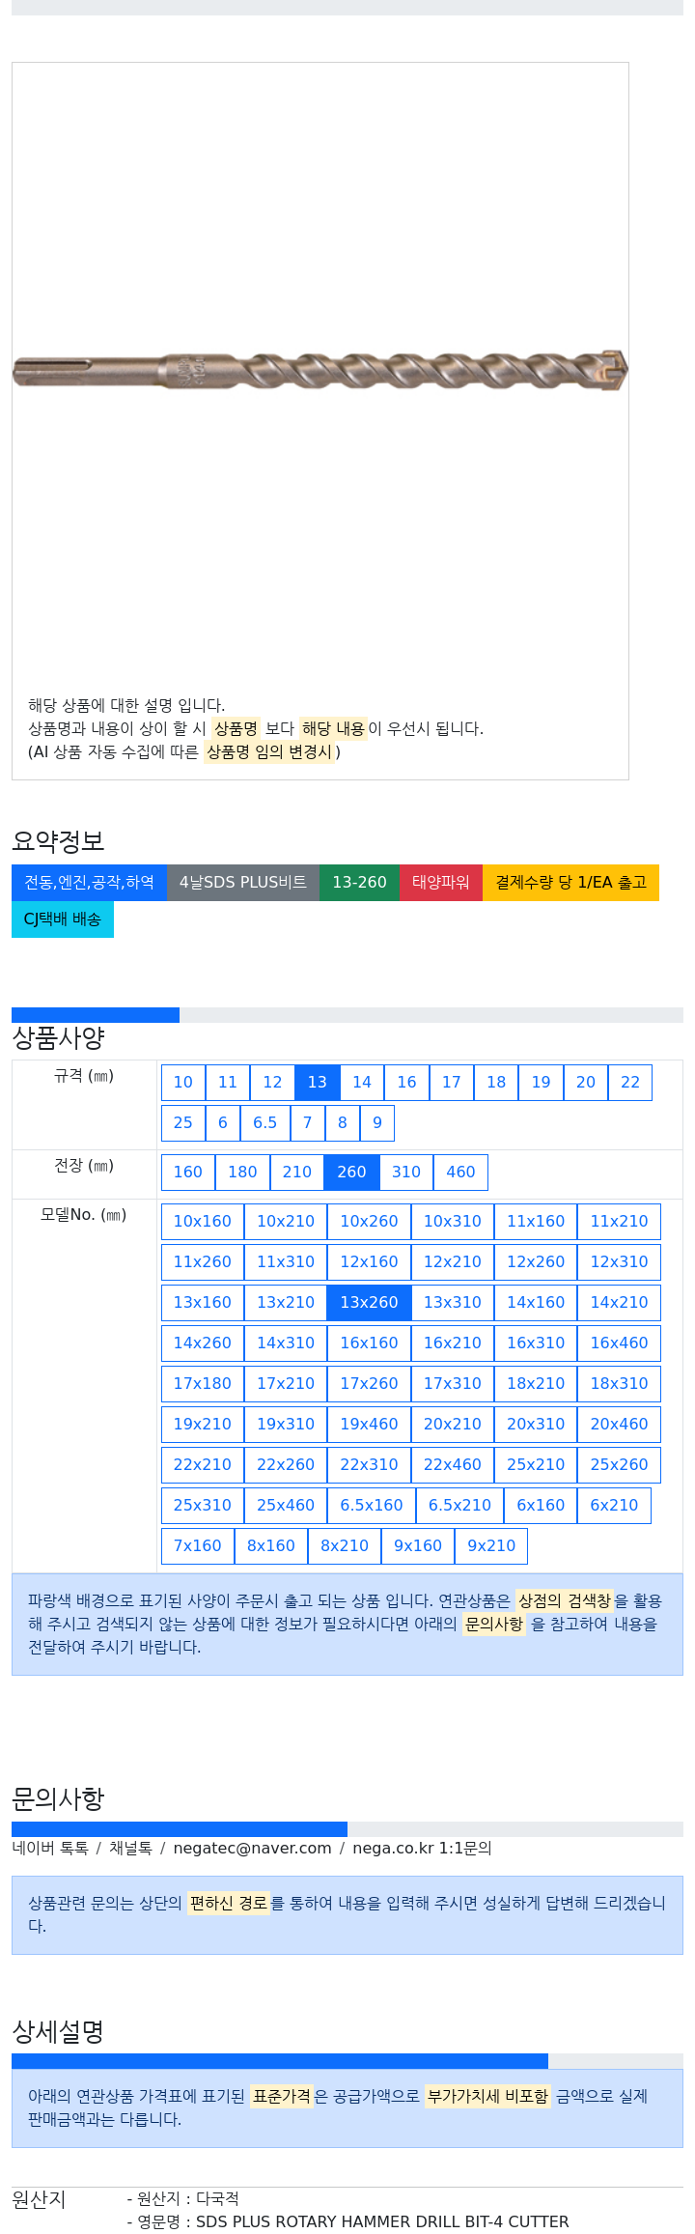
Task: Pick the 160 mm total length
Action: tap(188, 1173)
